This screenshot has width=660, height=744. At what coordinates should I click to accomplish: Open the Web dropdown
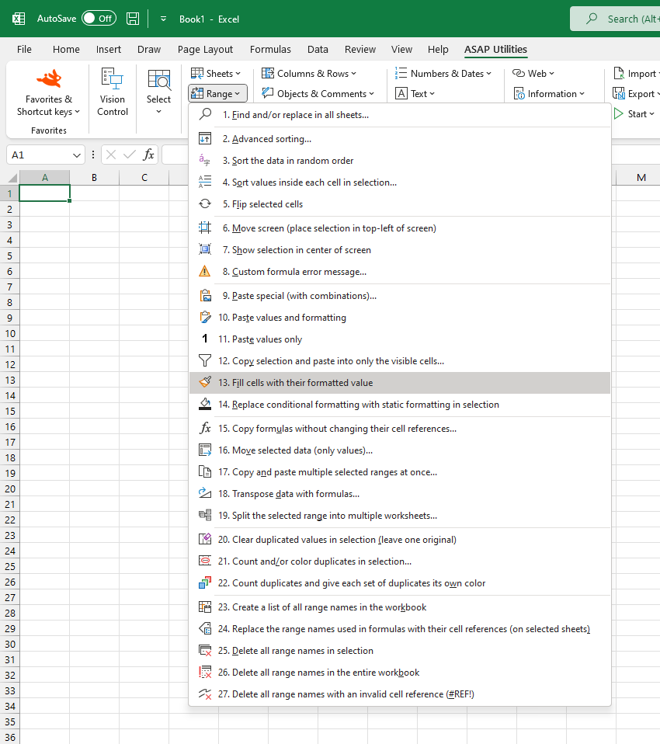pyautogui.click(x=533, y=74)
